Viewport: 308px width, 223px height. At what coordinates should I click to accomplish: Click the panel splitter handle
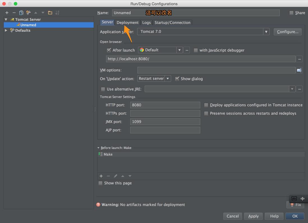[95, 109]
